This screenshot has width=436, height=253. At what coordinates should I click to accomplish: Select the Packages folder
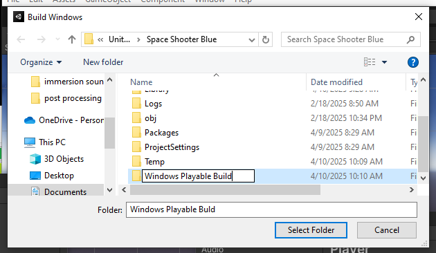[x=161, y=133]
